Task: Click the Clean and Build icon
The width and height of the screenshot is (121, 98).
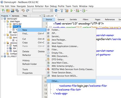Action: point(67,10)
